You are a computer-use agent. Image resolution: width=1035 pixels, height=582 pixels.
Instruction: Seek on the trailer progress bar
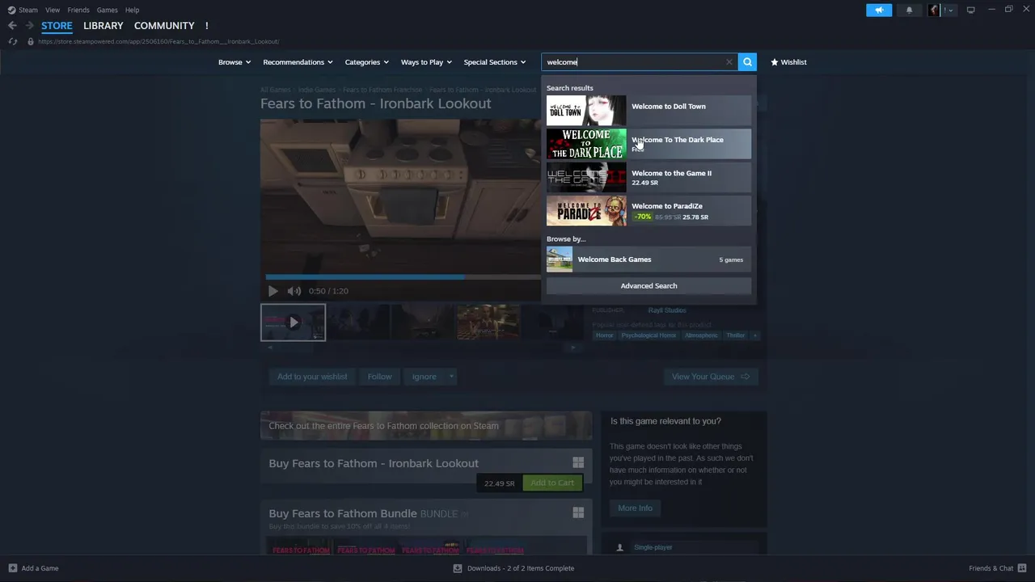pyautogui.click(x=403, y=276)
